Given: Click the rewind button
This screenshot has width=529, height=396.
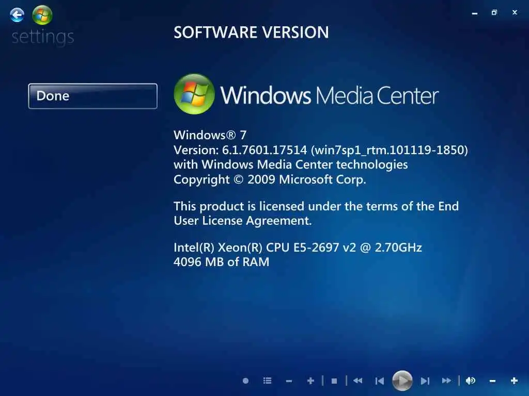Looking at the screenshot, I should point(357,381).
